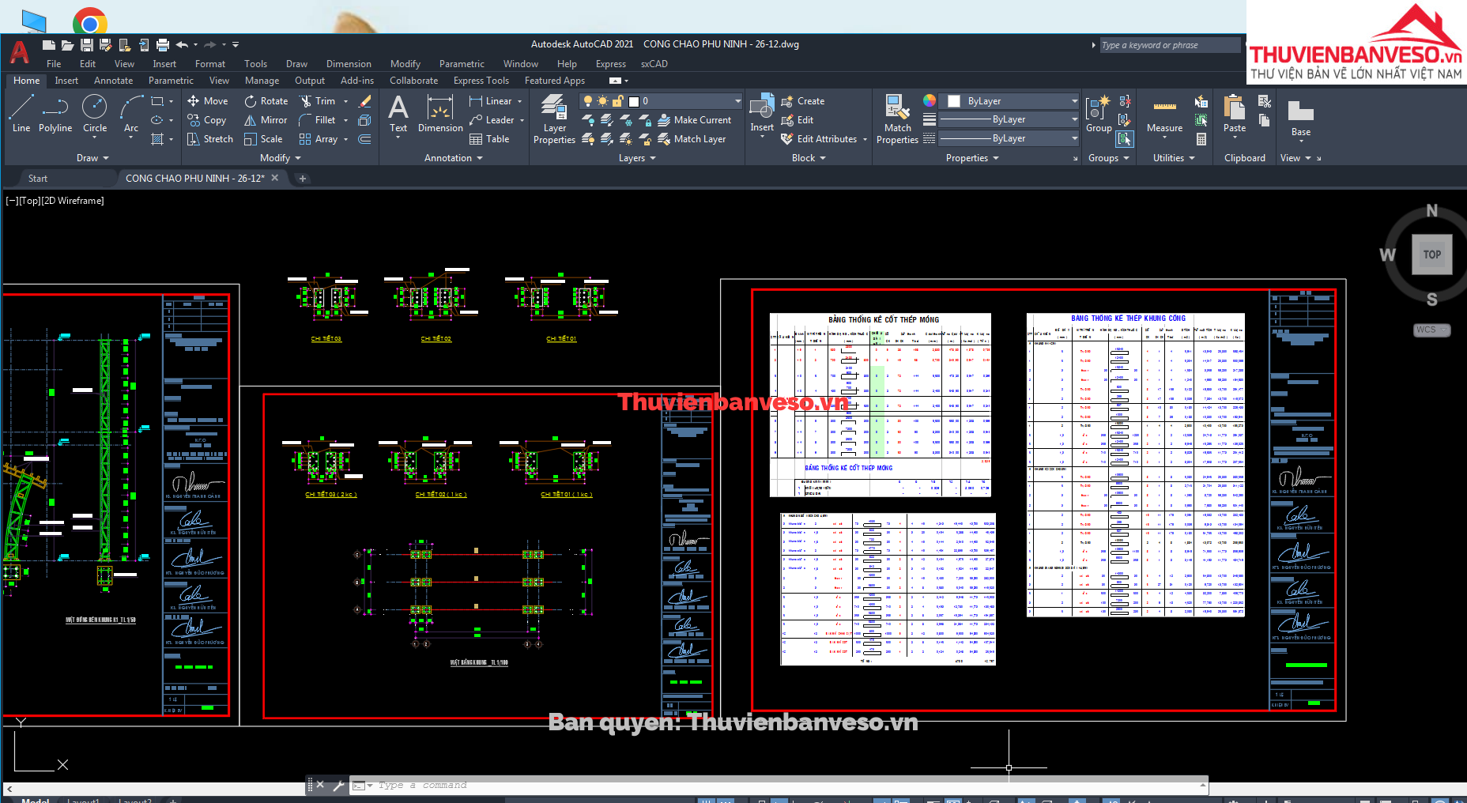This screenshot has width=1467, height=803.
Task: Click the ByLayer object color swatch
Action: (x=954, y=101)
